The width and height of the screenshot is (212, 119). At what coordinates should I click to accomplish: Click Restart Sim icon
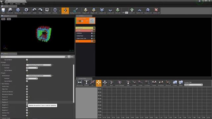(x=18, y=11)
